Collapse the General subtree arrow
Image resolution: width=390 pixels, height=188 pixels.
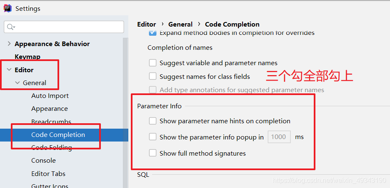pyautogui.click(x=17, y=83)
